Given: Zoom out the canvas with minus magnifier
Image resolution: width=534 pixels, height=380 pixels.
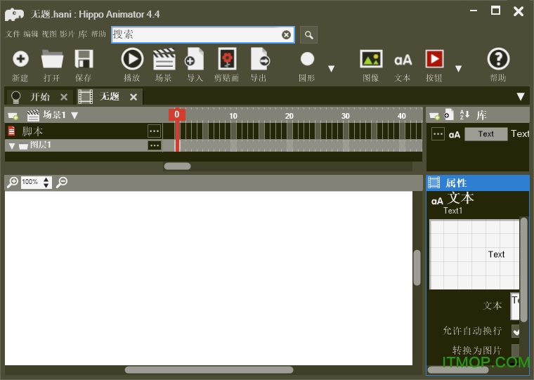Looking at the screenshot, I should [x=62, y=182].
